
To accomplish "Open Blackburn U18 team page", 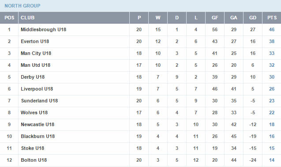I will click(38, 137).
